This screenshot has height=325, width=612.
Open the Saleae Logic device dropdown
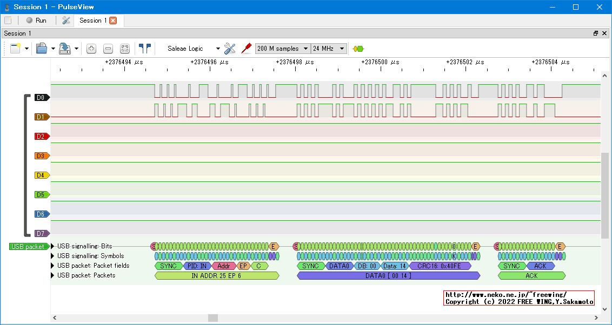coord(194,49)
